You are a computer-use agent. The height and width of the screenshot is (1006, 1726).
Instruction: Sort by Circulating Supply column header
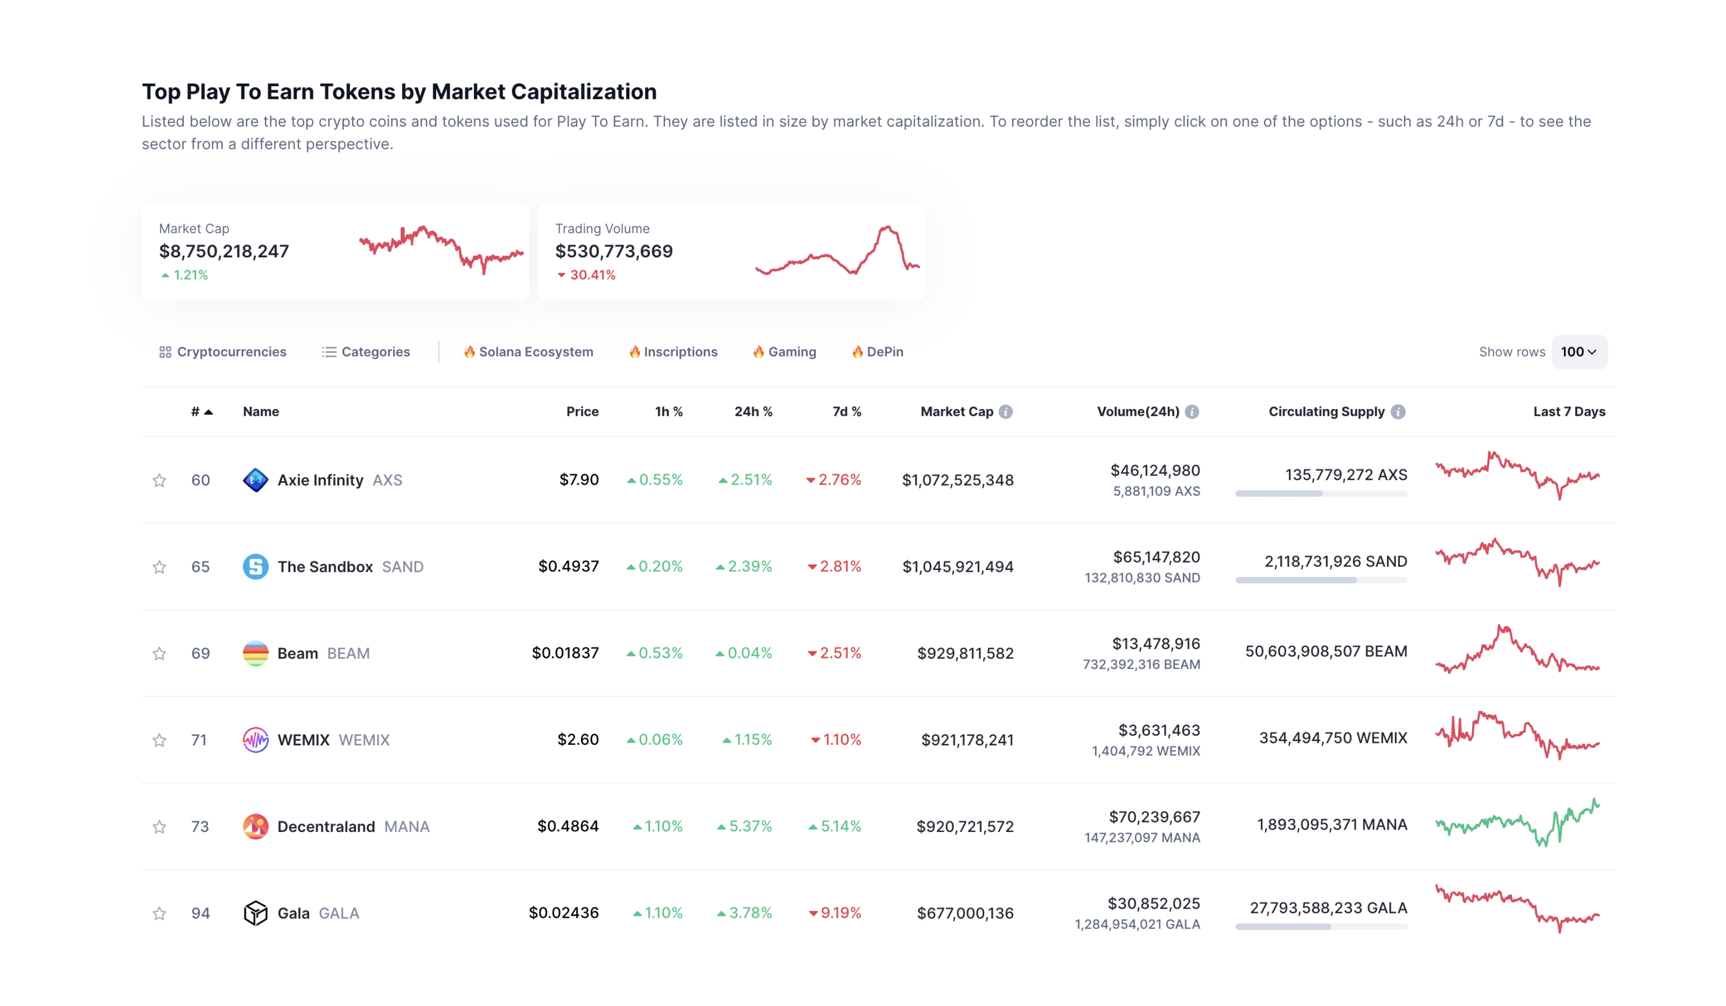pos(1327,411)
